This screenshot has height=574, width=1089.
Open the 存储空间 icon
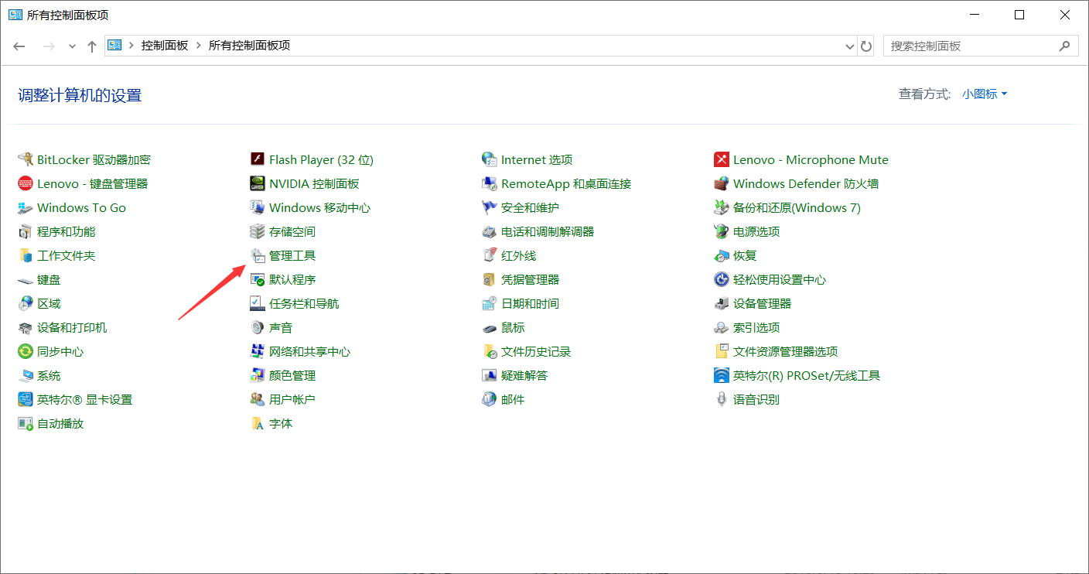click(258, 231)
